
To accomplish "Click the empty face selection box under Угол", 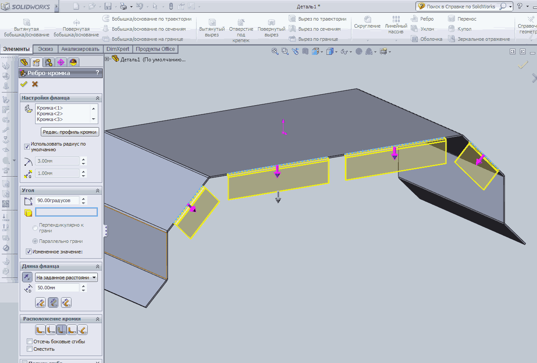I will (x=66, y=212).
